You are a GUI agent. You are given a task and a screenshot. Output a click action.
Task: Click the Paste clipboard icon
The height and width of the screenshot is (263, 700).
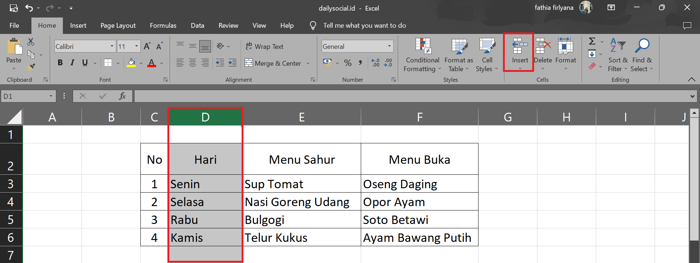click(x=14, y=47)
